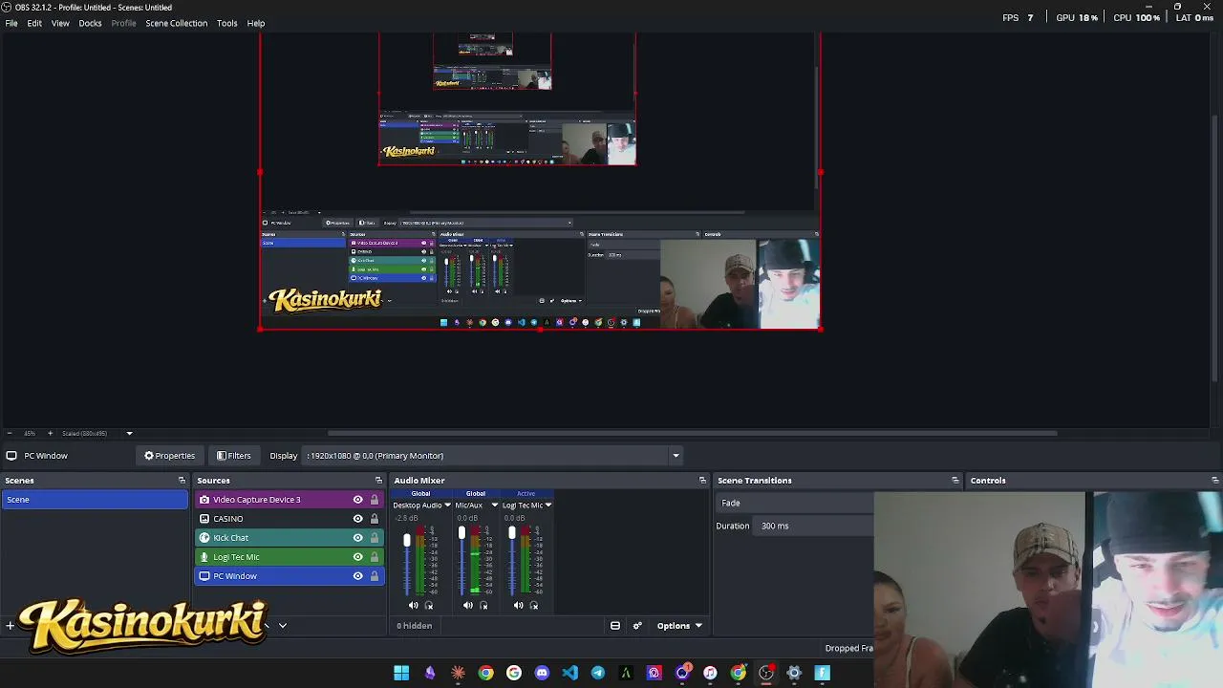Image resolution: width=1223 pixels, height=688 pixels.
Task: Open Discord from the taskbar
Action: 542,673
